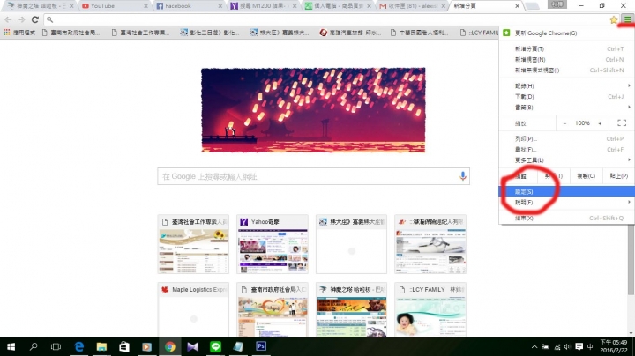
Task: Click the bookmark star icon
Action: coord(614,19)
